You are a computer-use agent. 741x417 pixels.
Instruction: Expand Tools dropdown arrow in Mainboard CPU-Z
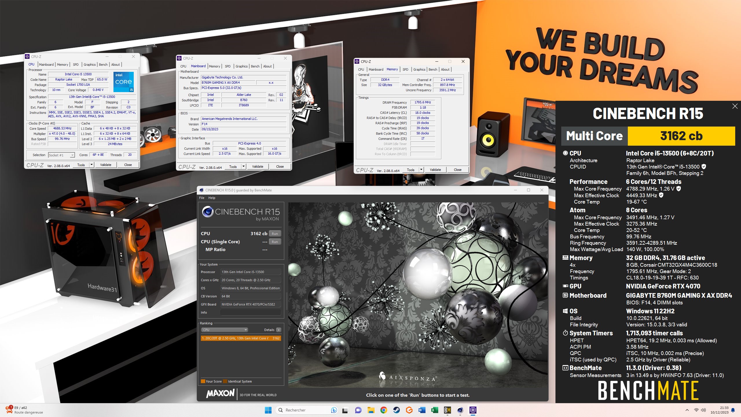(x=243, y=167)
